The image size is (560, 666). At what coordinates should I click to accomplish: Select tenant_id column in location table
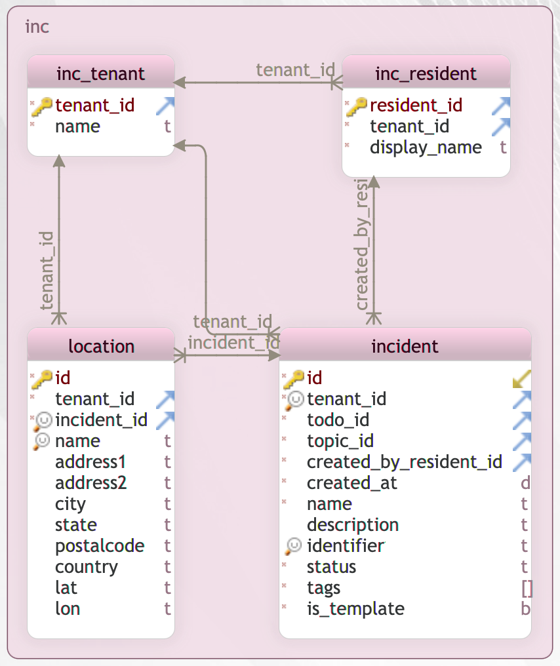pyautogui.click(x=94, y=399)
